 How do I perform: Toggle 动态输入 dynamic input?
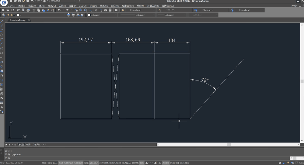tap(94, 163)
